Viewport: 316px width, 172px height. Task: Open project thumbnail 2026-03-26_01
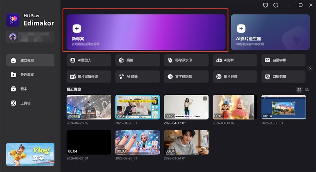(137, 142)
